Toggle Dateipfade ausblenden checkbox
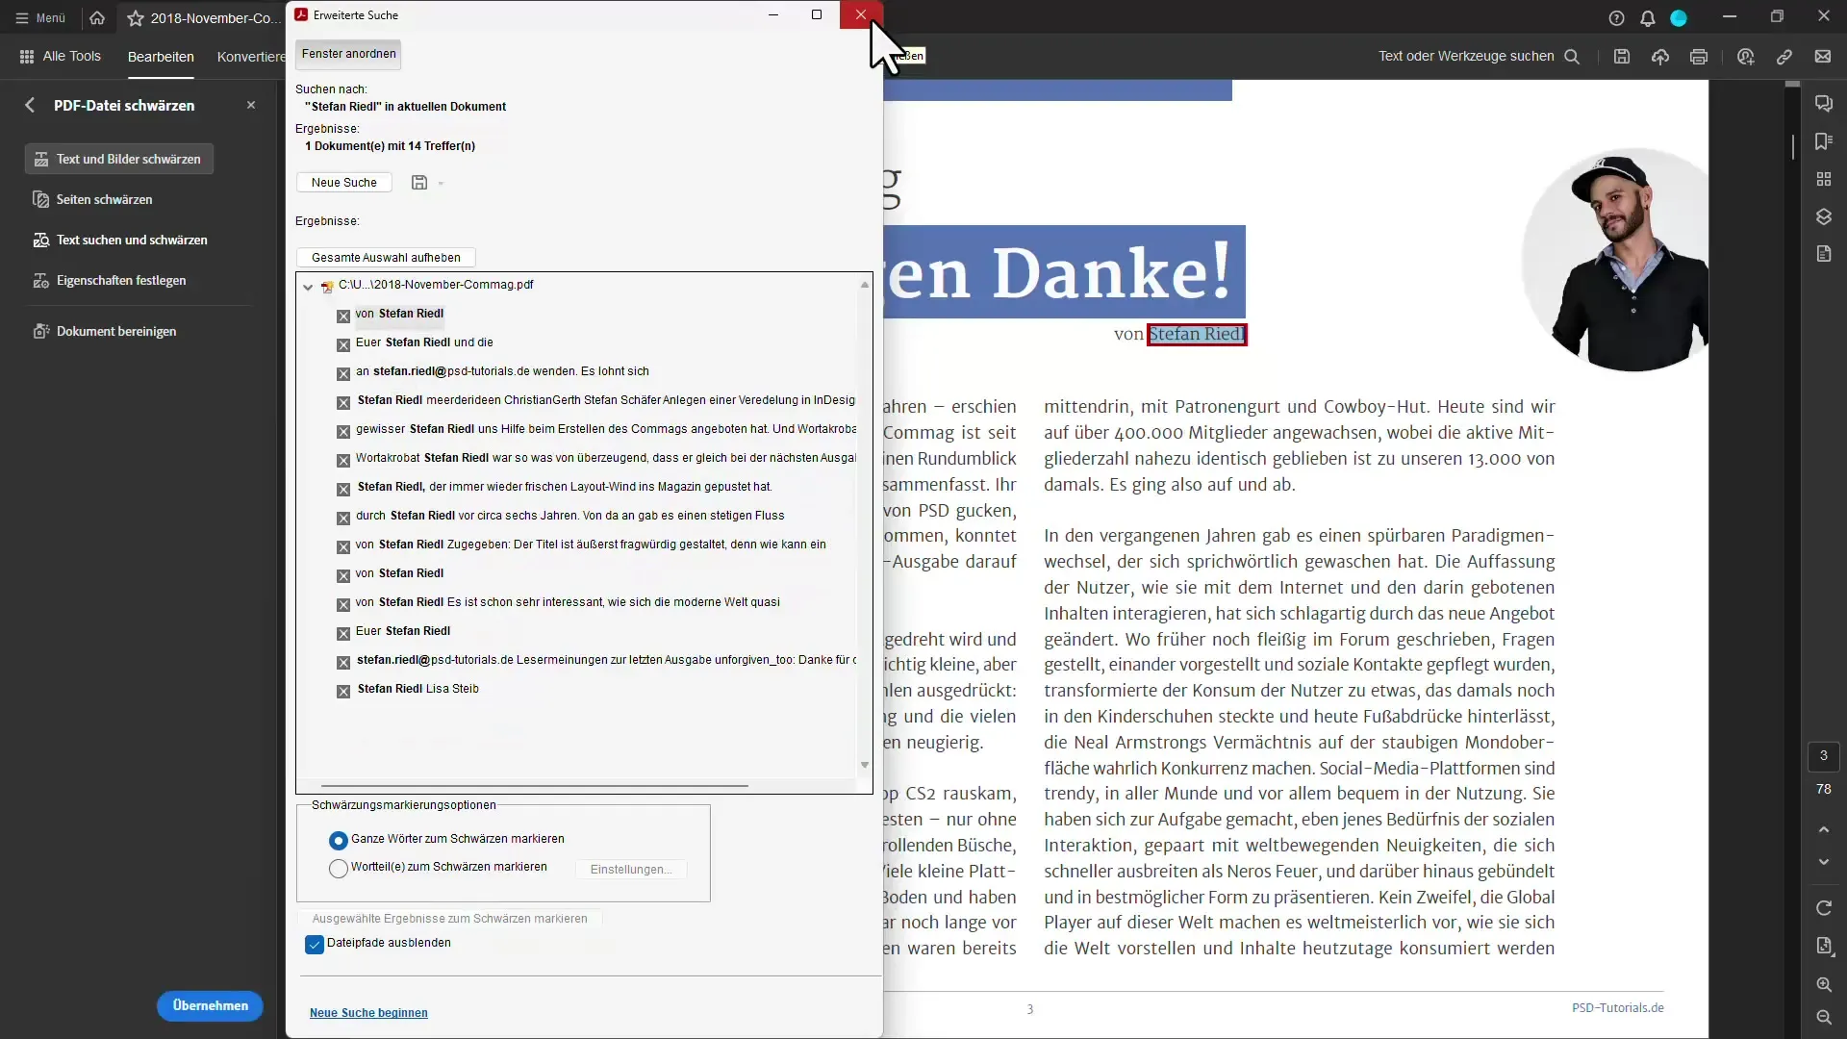Viewport: 1847px width, 1039px height. point(315,944)
